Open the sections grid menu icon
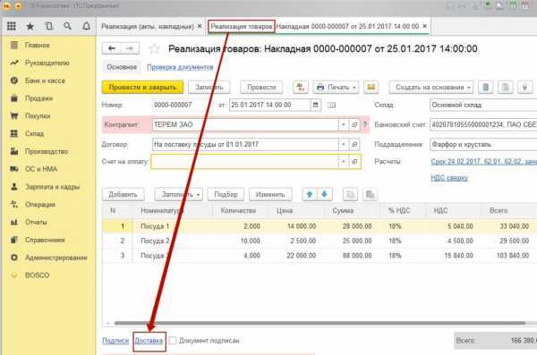Image resolution: width=537 pixels, height=355 pixels. 12,26
